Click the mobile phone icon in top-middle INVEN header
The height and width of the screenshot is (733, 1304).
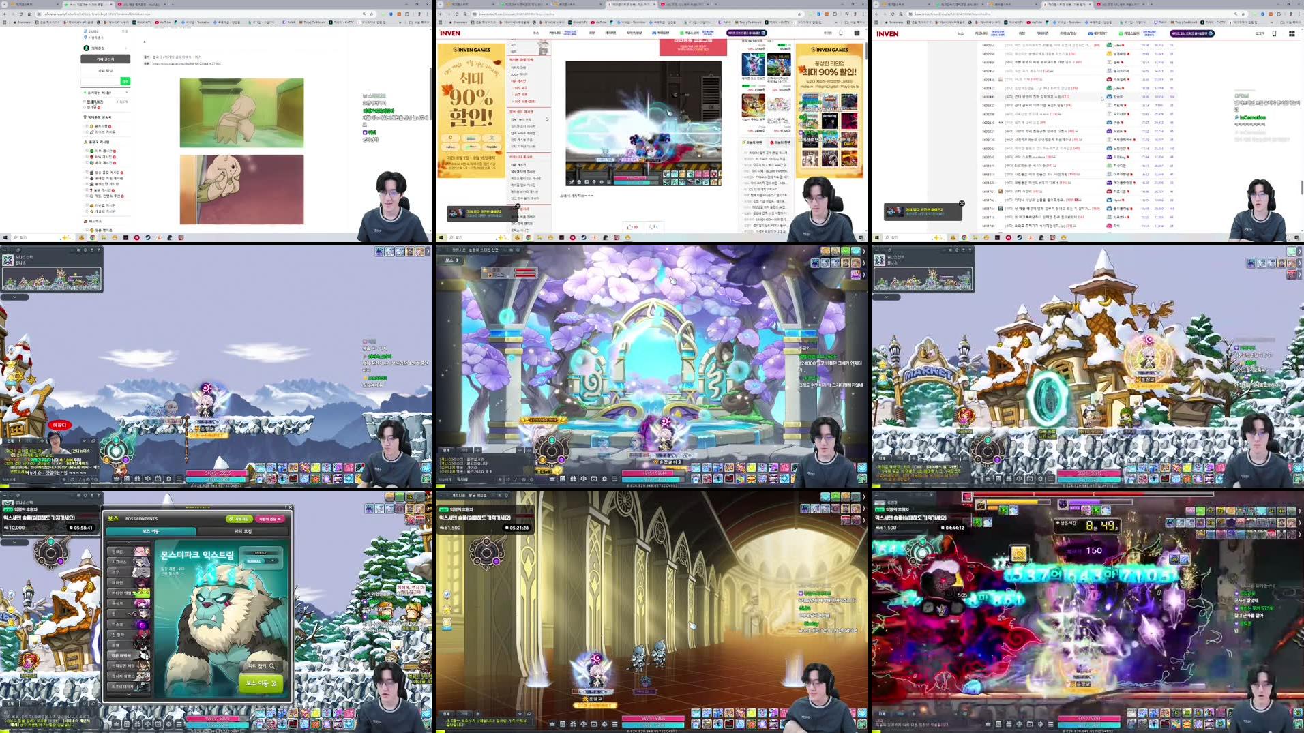(841, 33)
